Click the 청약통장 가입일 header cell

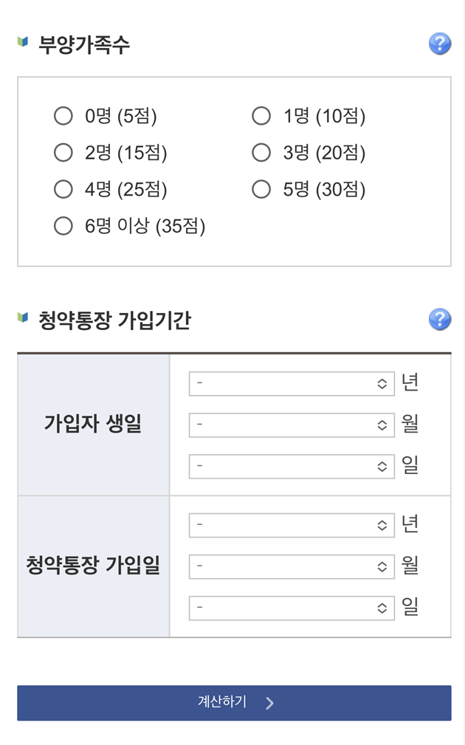[x=93, y=566]
